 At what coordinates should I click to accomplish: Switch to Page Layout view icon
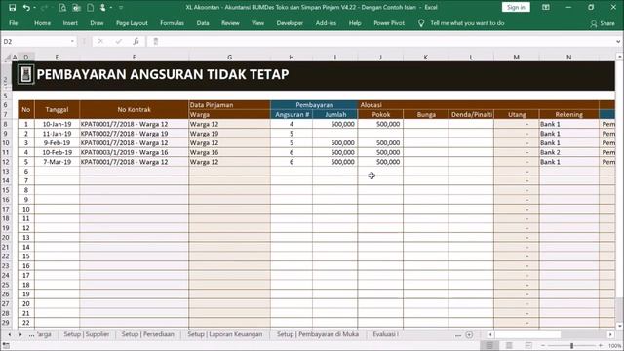point(509,346)
